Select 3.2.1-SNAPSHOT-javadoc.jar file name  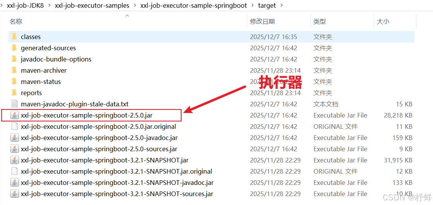pyautogui.click(x=117, y=183)
